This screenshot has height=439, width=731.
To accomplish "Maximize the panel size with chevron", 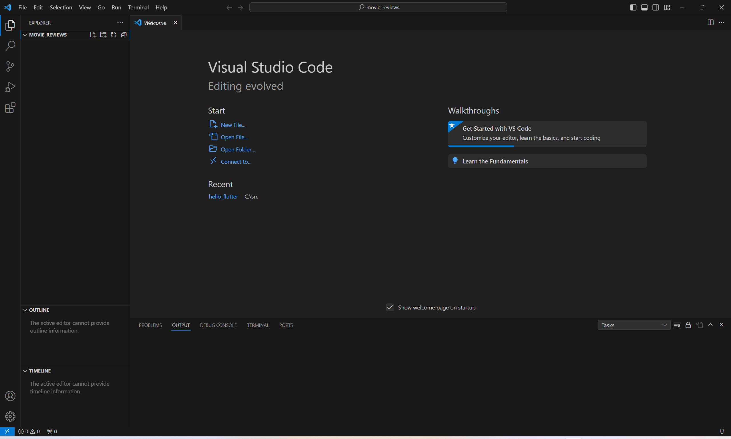I will click(710, 325).
